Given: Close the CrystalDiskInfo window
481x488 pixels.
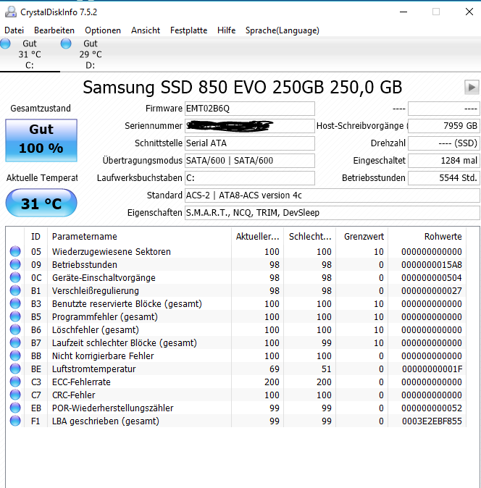Looking at the screenshot, I should (469, 12).
